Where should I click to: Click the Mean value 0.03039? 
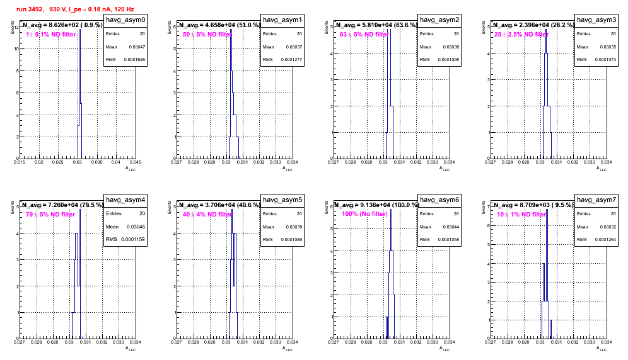click(294, 227)
